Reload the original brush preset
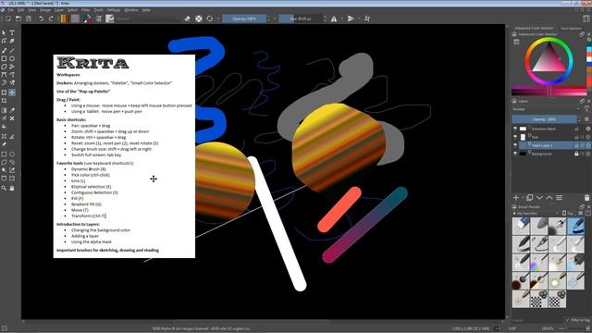Image resolution: width=592 pixels, height=333 pixels. pos(210,18)
